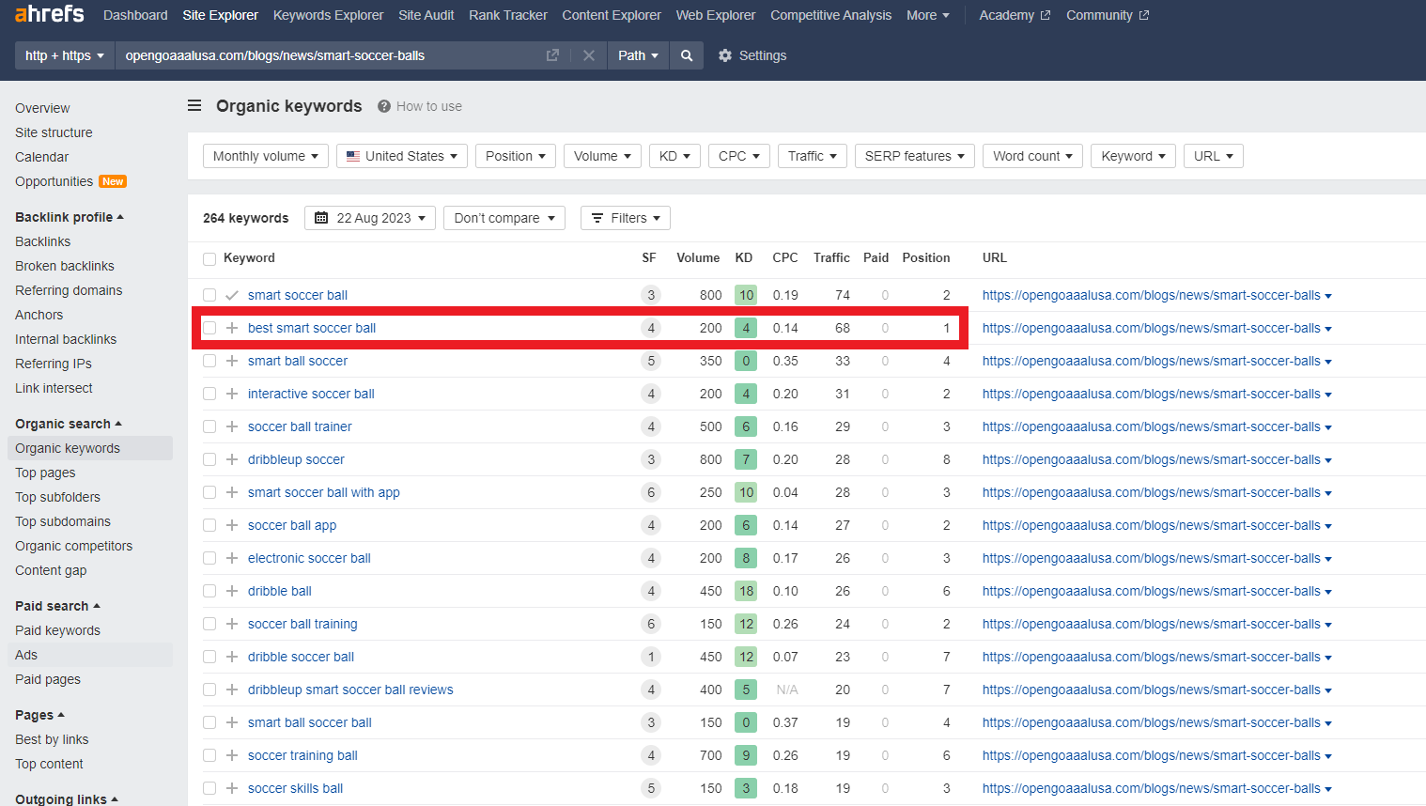Open target page via external link icon
Image resolution: width=1426 pixels, height=806 pixels.
pyautogui.click(x=551, y=55)
